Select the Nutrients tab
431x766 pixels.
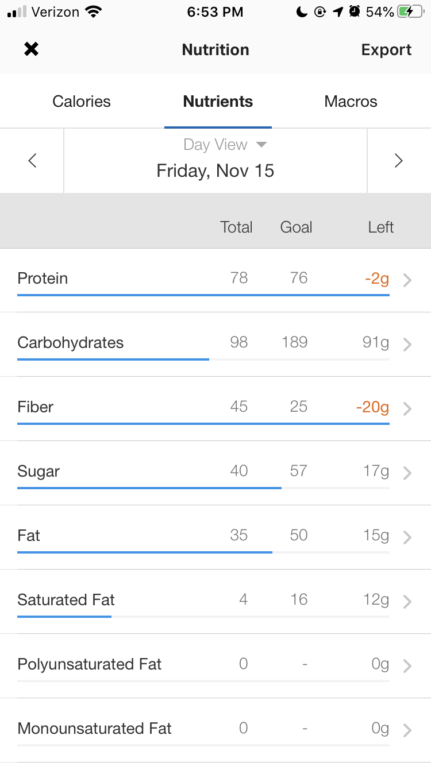coord(218,102)
